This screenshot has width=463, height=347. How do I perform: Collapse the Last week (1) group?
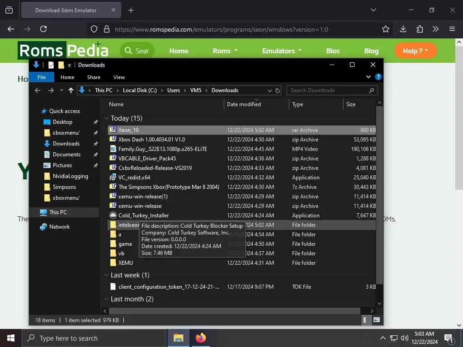[x=106, y=275]
